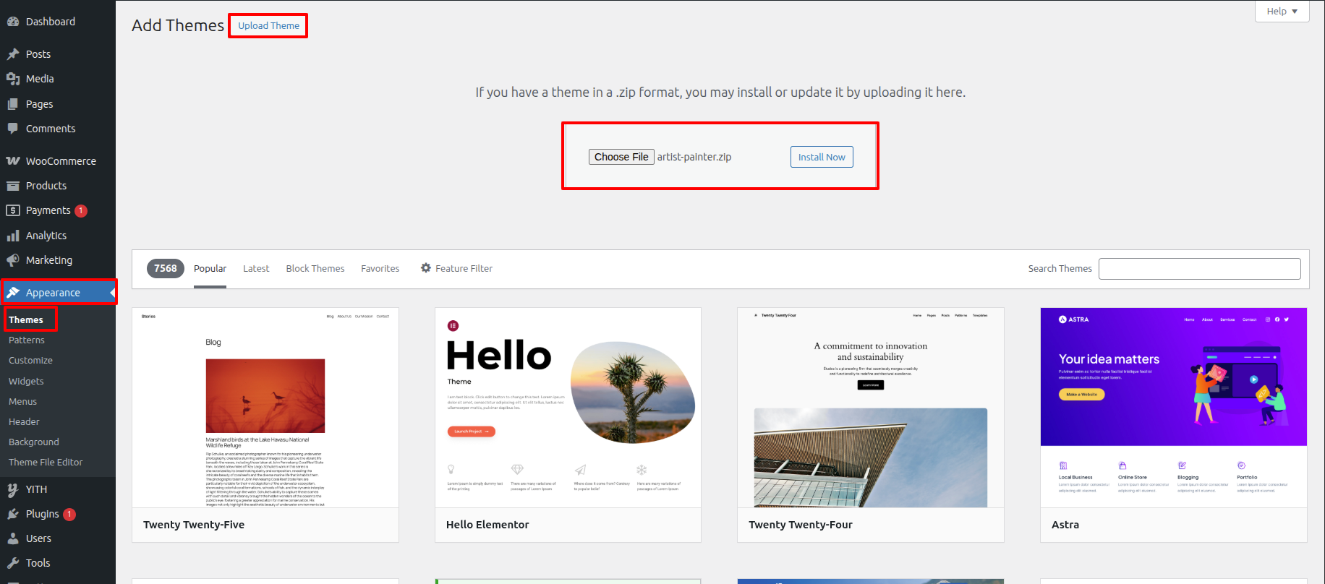Click the Install Now button
The width and height of the screenshot is (1325, 584).
click(x=821, y=157)
